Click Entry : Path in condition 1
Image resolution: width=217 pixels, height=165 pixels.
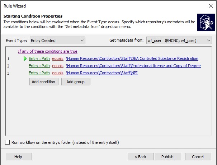point(39,58)
